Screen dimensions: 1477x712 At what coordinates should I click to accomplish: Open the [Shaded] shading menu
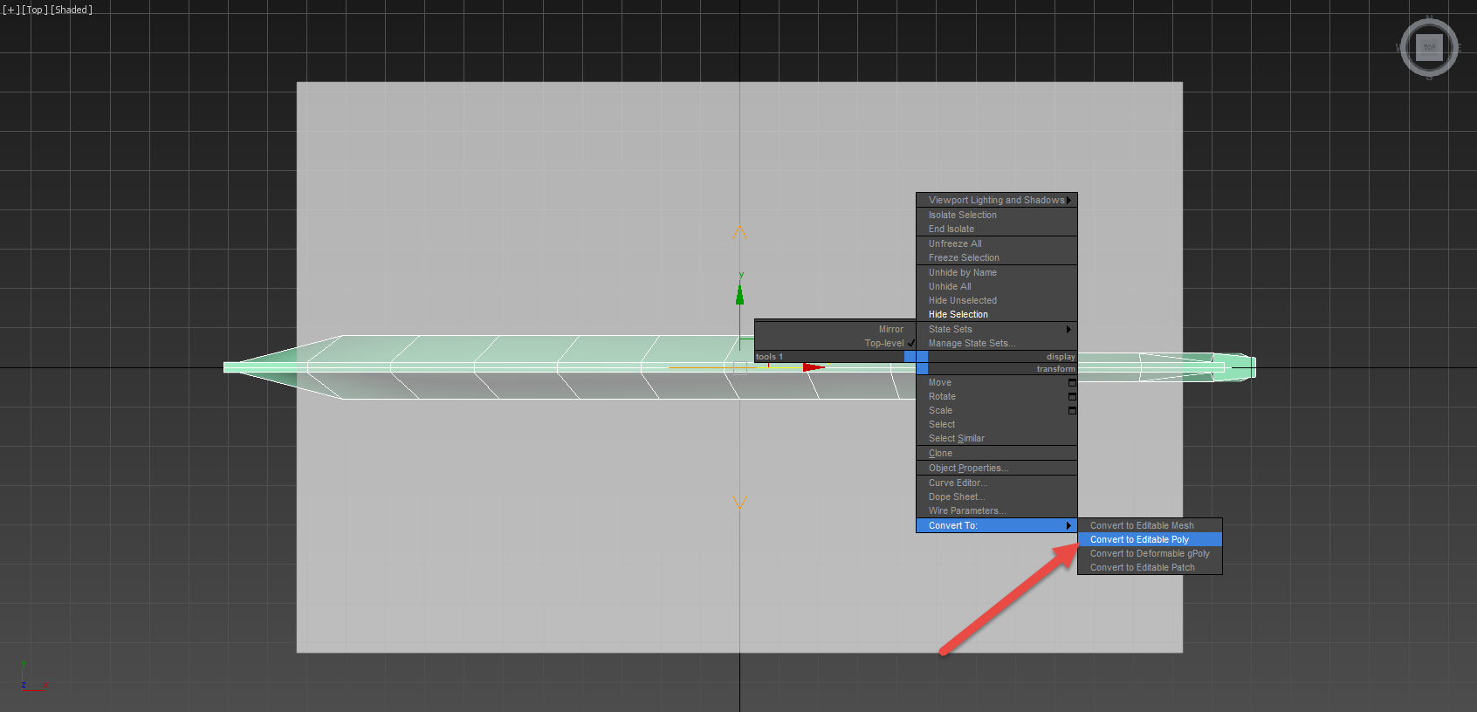coord(72,10)
